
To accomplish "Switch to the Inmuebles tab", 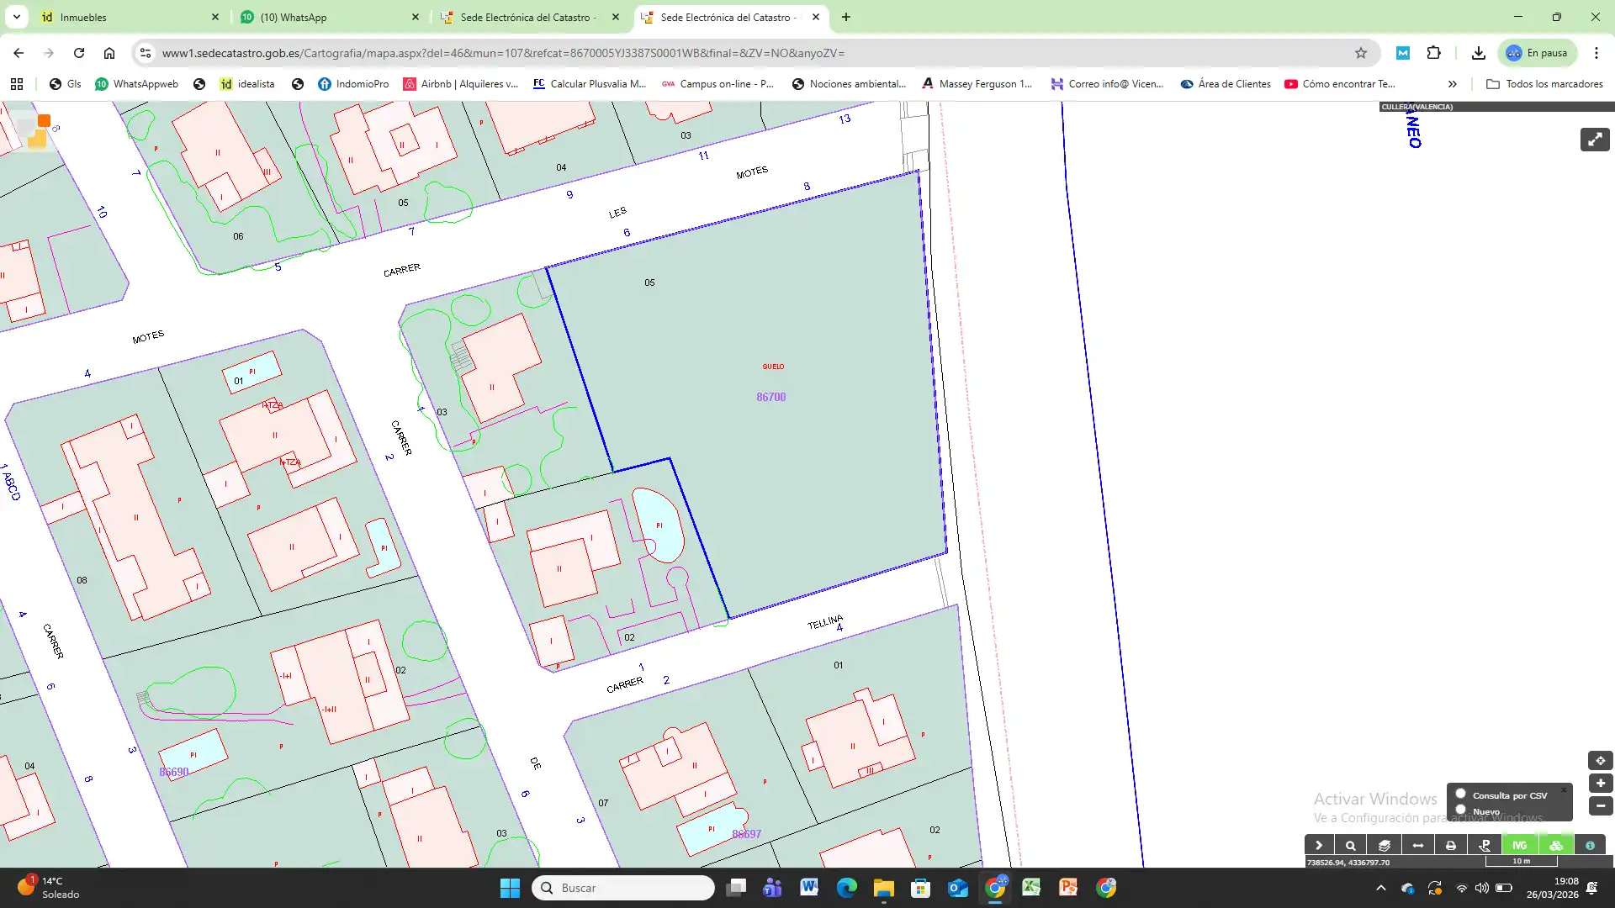I will (x=129, y=17).
